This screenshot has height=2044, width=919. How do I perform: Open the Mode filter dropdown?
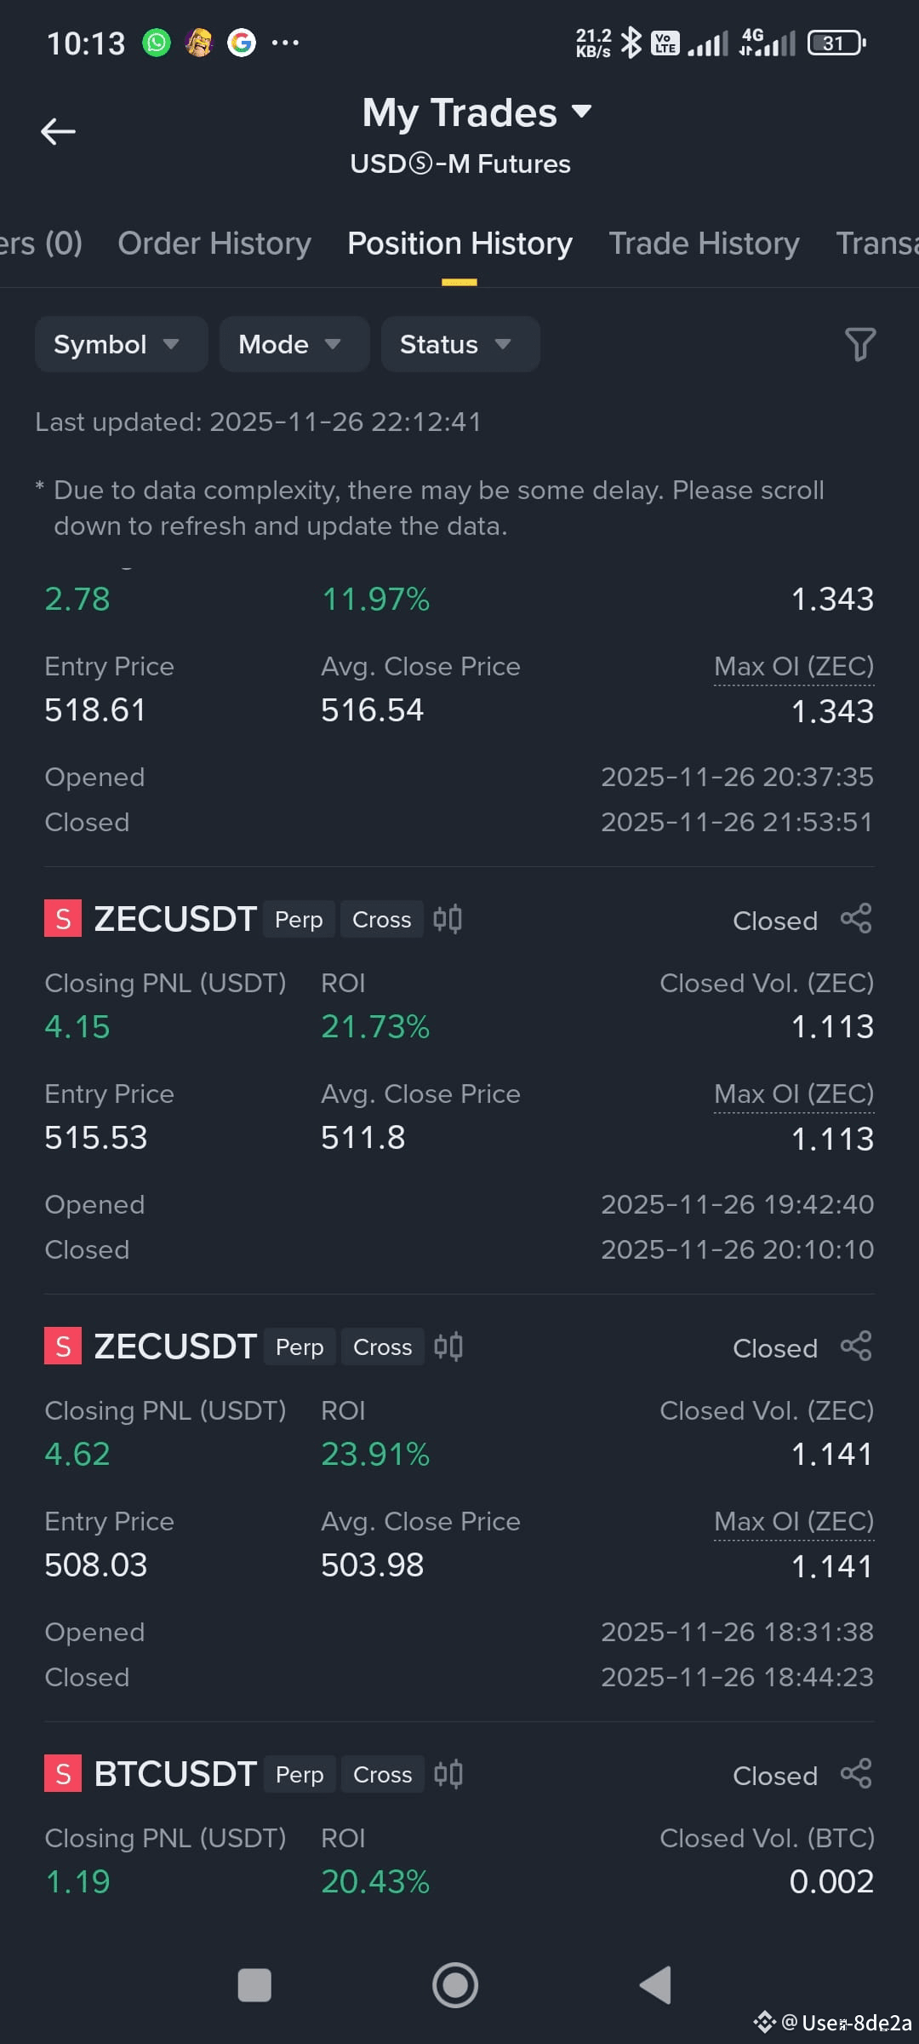[x=294, y=344]
